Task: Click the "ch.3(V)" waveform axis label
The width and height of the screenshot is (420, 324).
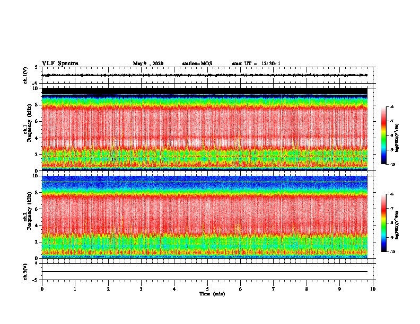Action: point(25,272)
